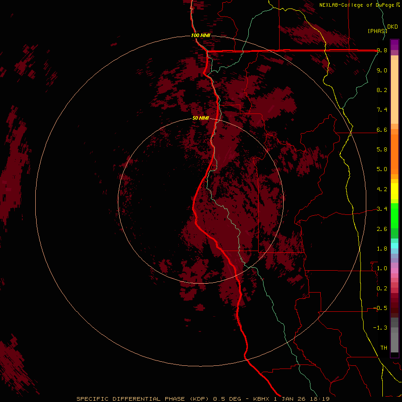This screenshot has width=402, height=402.
Task: Click the 1.8 scale value
Action: click(382, 249)
